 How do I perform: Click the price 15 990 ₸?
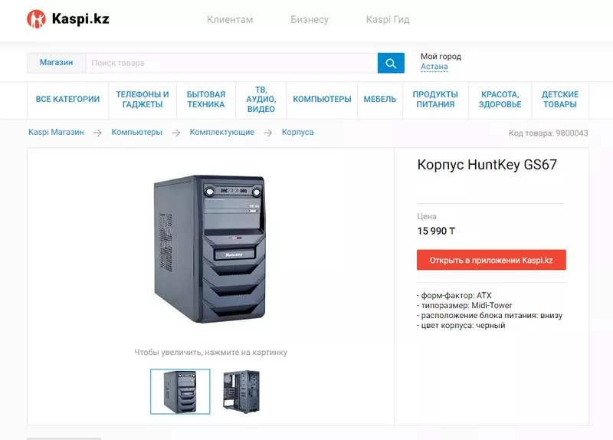[x=436, y=231]
